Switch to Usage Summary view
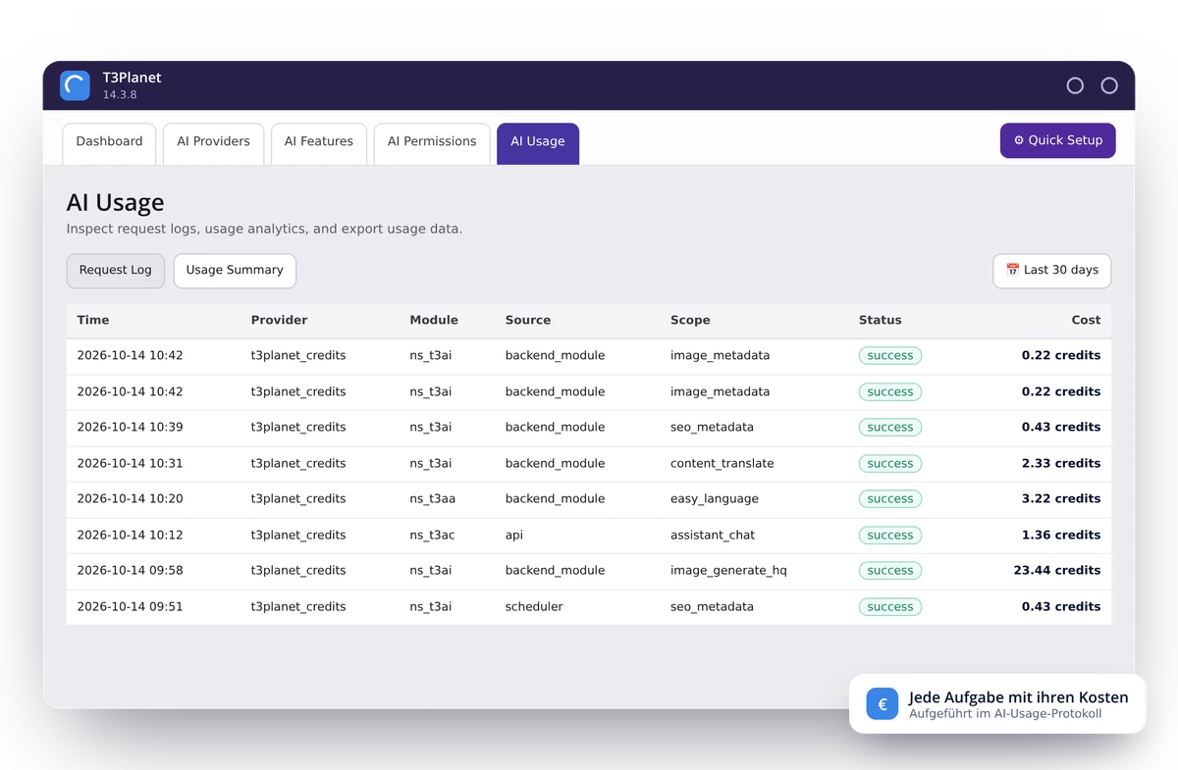Viewport: 1178px width, 770px height. (x=235, y=271)
